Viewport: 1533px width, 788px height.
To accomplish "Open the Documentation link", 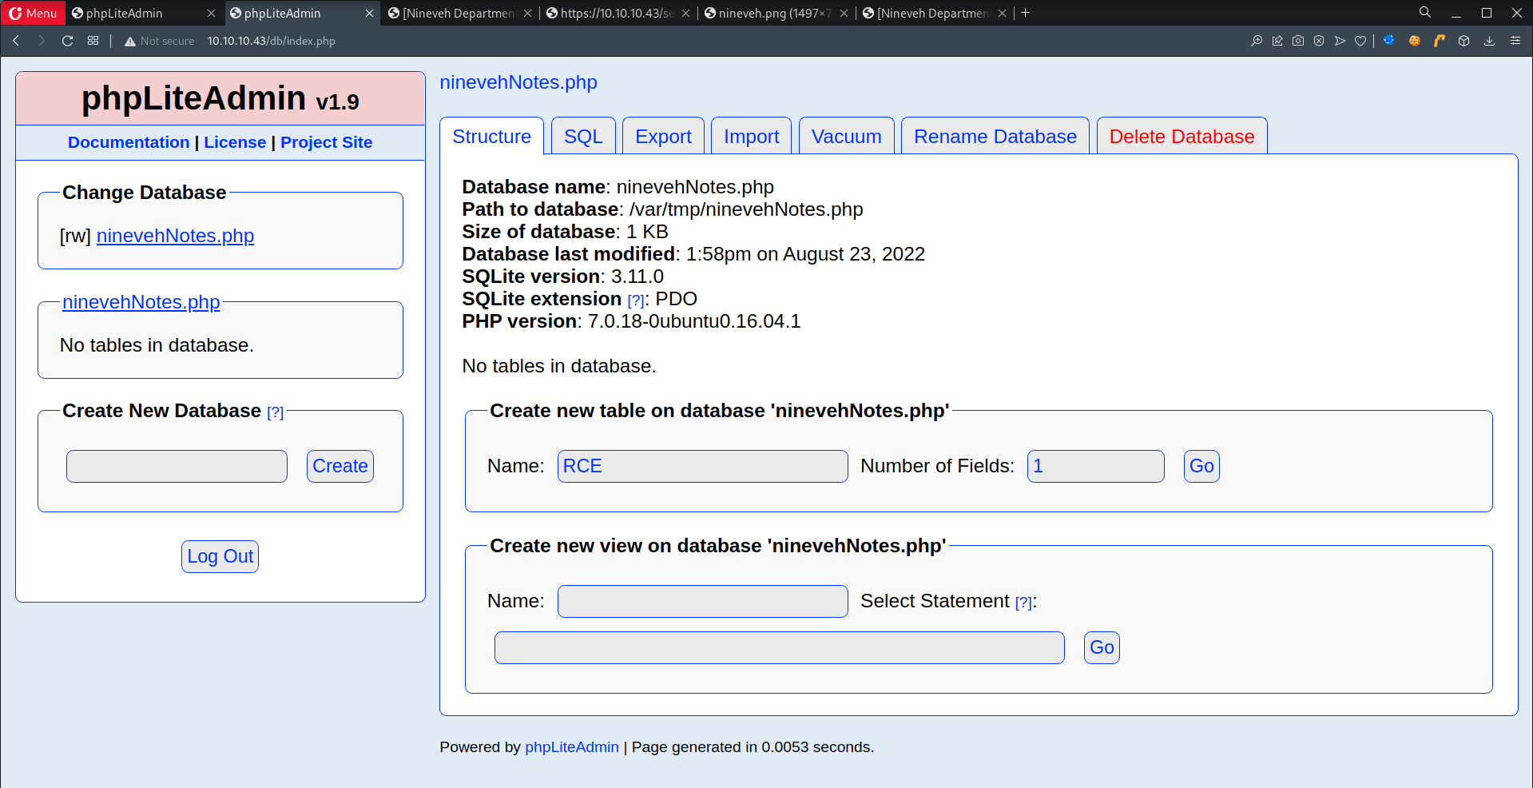I will 129,142.
